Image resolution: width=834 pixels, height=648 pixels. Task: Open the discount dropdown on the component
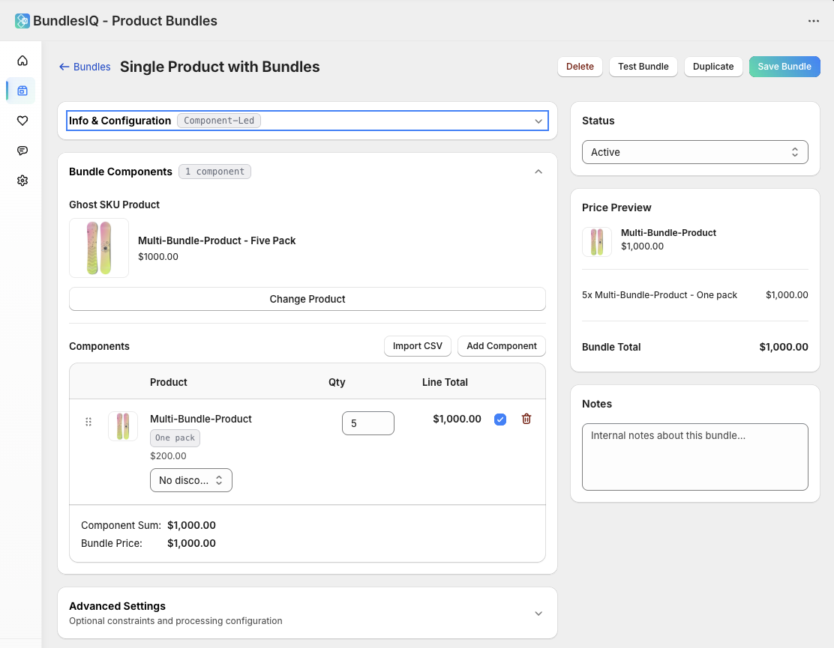tap(190, 479)
